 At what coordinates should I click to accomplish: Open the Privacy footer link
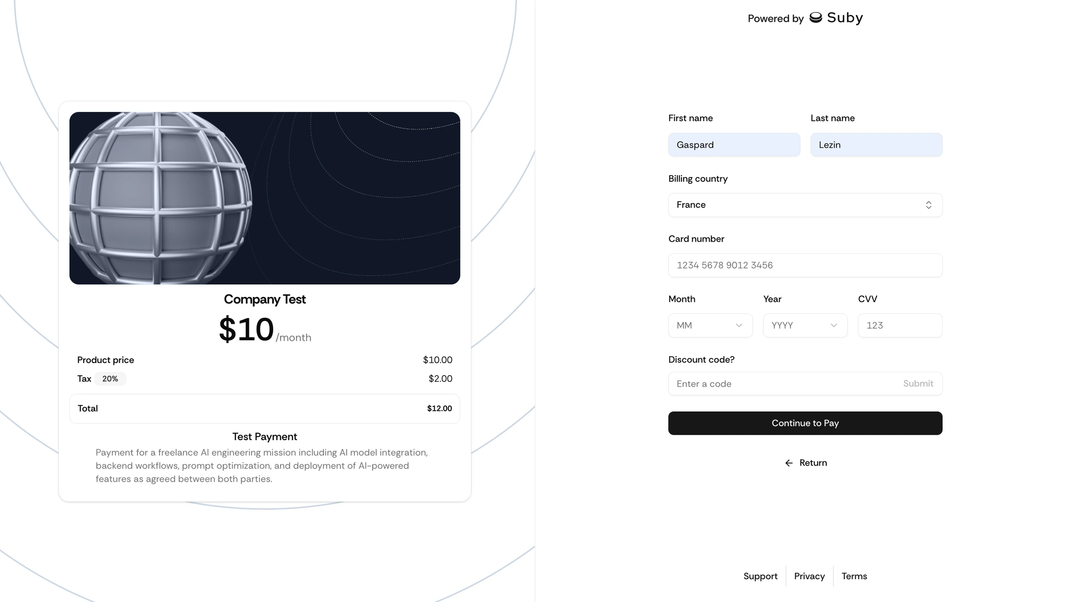(x=809, y=576)
